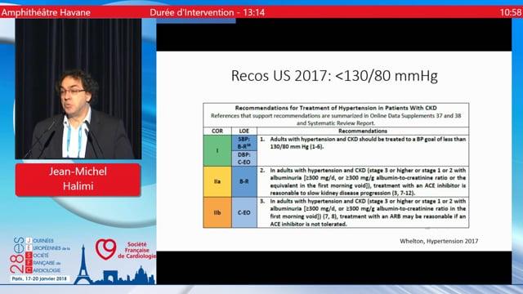Click the Amphithéâtre Havane room label
This screenshot has height=294, width=523.
46,13
